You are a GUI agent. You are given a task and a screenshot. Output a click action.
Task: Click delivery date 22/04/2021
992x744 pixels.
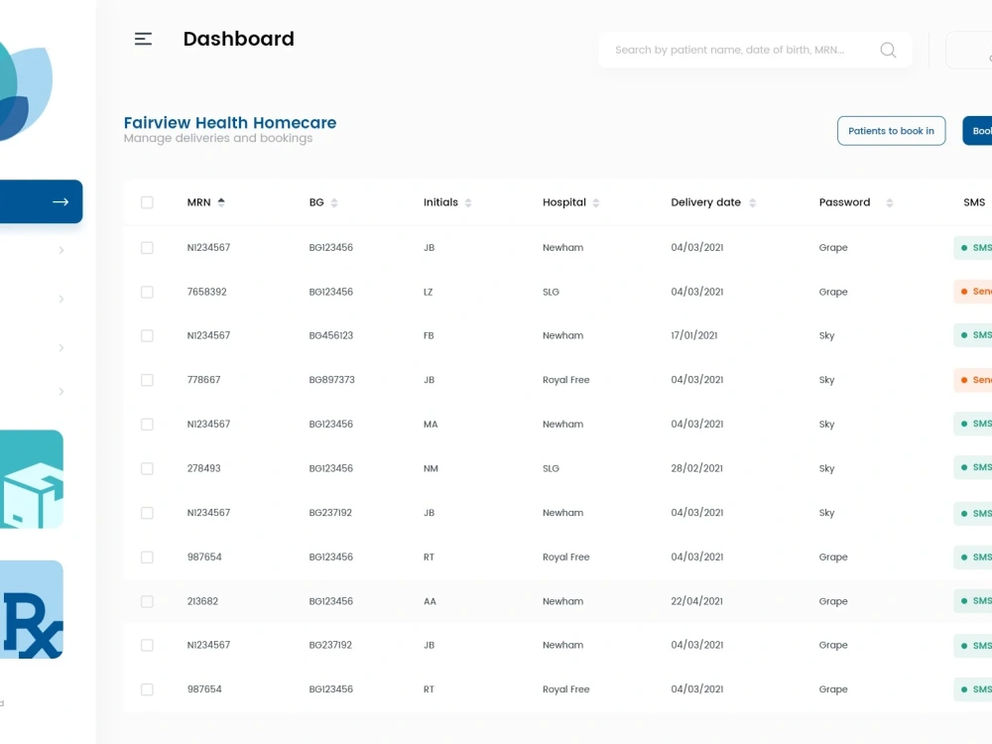coord(696,601)
